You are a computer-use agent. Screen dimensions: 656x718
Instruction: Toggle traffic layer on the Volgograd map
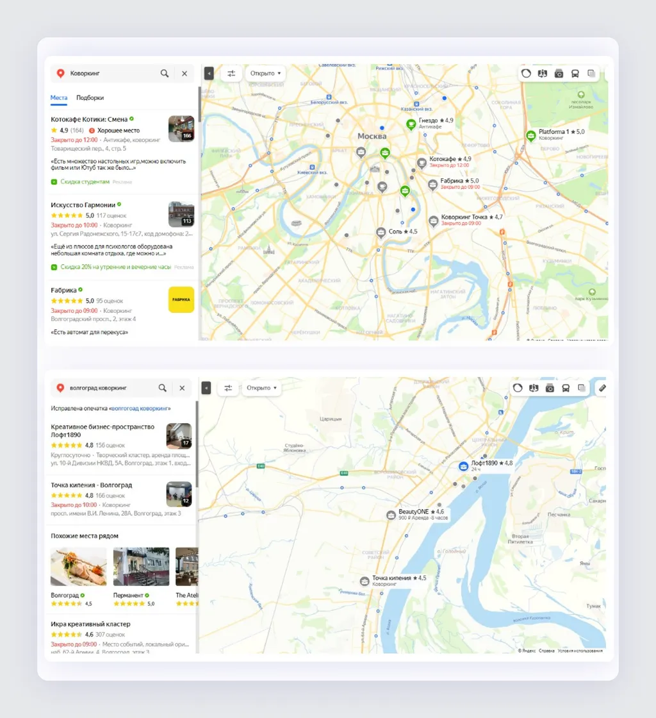tap(518, 388)
